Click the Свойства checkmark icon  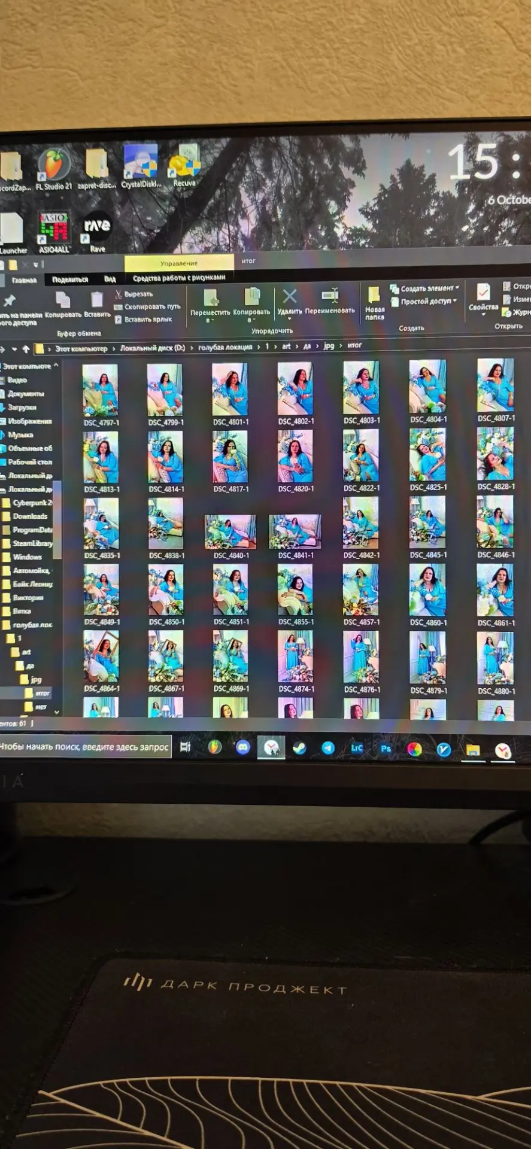[483, 293]
